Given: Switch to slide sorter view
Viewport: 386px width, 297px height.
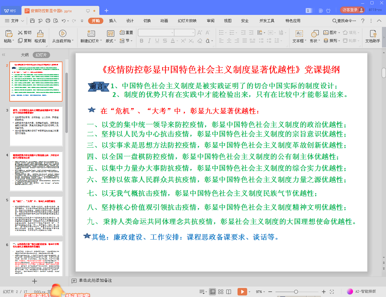Looking at the screenshot, I should pyautogui.click(x=221, y=292).
